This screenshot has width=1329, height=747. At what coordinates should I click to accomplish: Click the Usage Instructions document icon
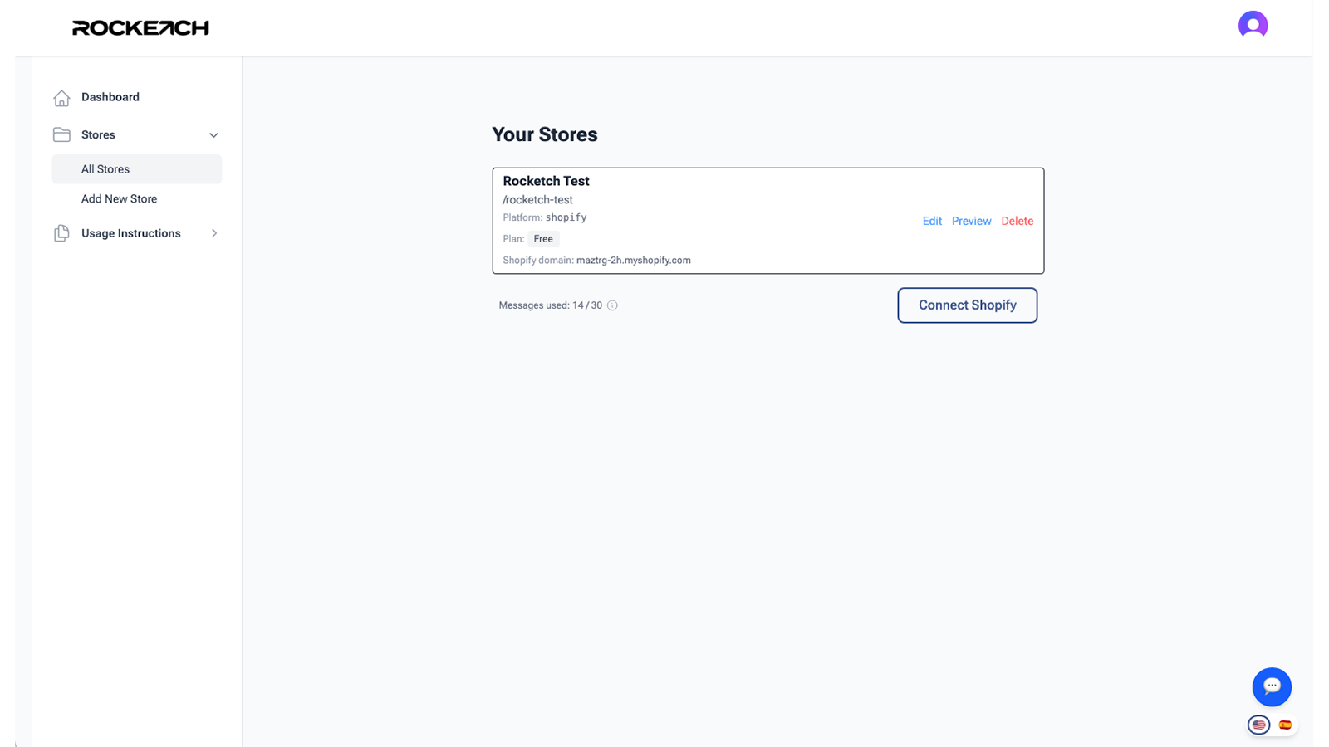click(x=61, y=233)
